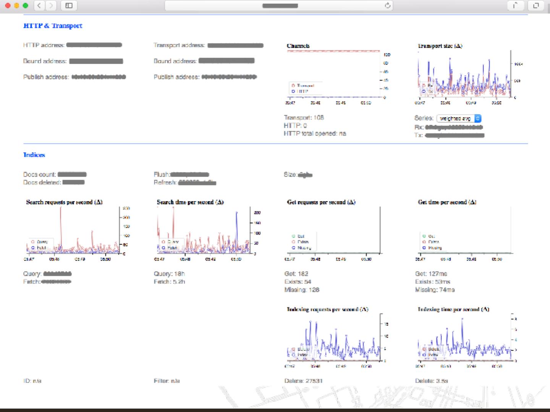Click the Safari address bar
The width and height of the screenshot is (550, 412).
pyautogui.click(x=279, y=5)
